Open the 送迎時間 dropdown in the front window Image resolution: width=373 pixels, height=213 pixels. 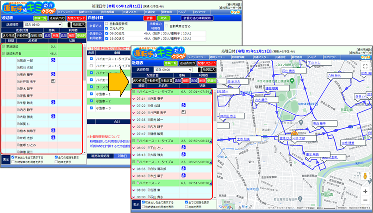tap(173, 70)
